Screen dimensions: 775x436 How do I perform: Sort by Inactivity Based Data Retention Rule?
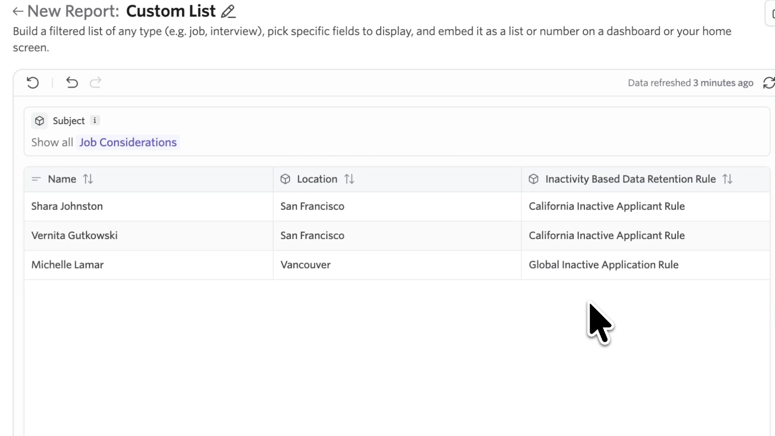pos(727,179)
